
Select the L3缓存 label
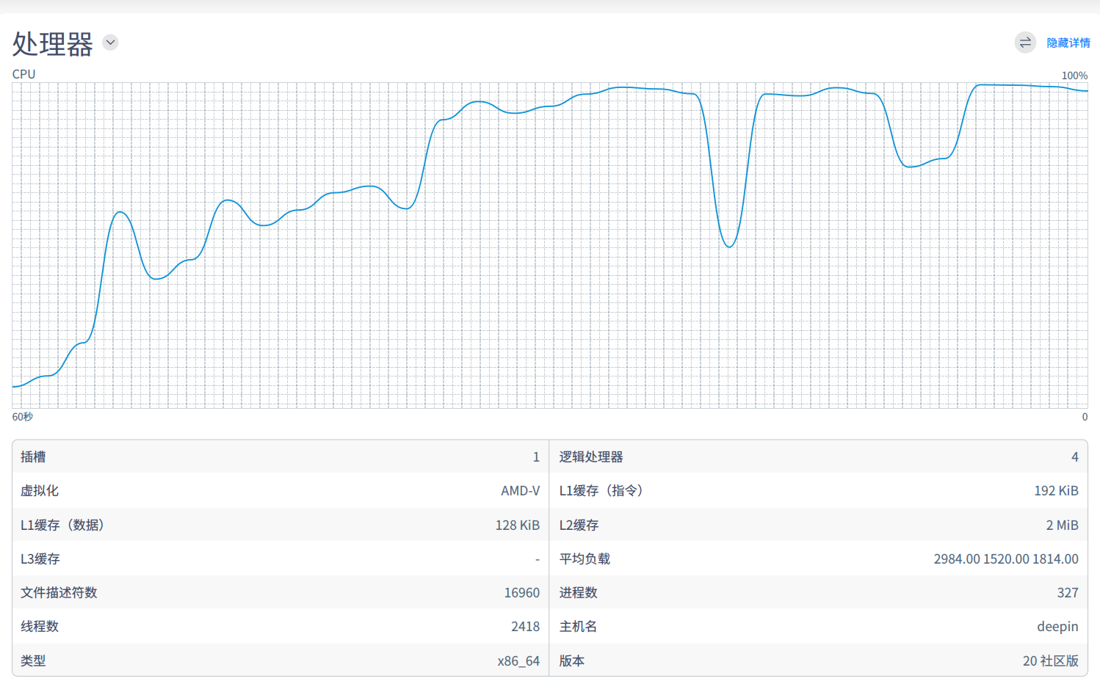click(x=40, y=559)
